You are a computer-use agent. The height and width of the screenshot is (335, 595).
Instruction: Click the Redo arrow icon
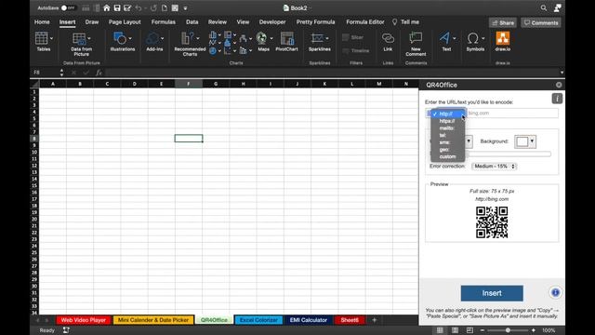[153, 8]
